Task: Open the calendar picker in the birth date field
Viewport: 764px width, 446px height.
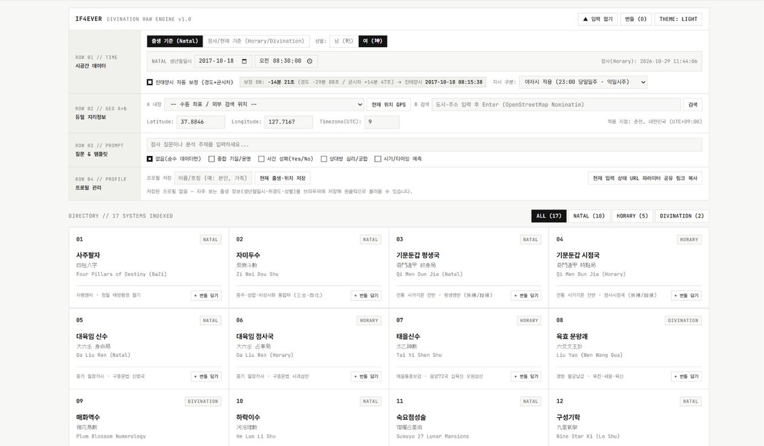Action: click(245, 61)
